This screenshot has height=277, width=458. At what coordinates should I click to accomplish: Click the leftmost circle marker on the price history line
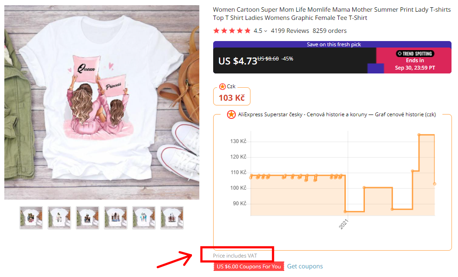(251, 176)
